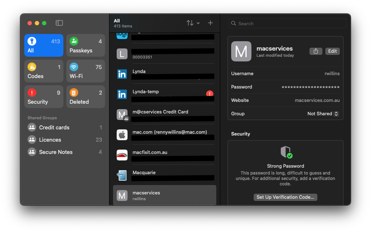Open the Passkeys category
371x232 pixels.
[86, 45]
